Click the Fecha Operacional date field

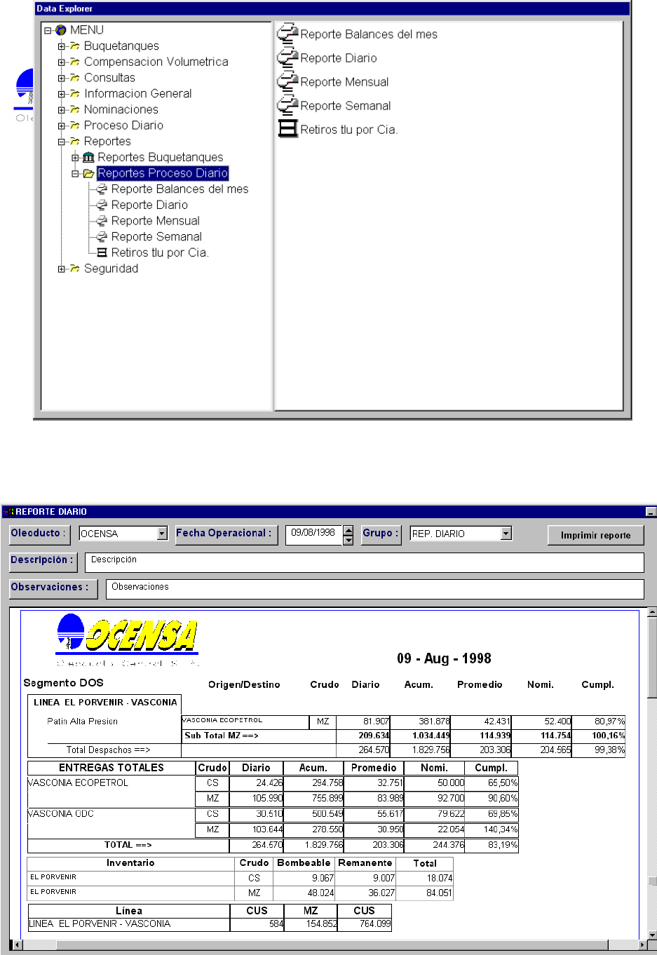pyautogui.click(x=314, y=534)
